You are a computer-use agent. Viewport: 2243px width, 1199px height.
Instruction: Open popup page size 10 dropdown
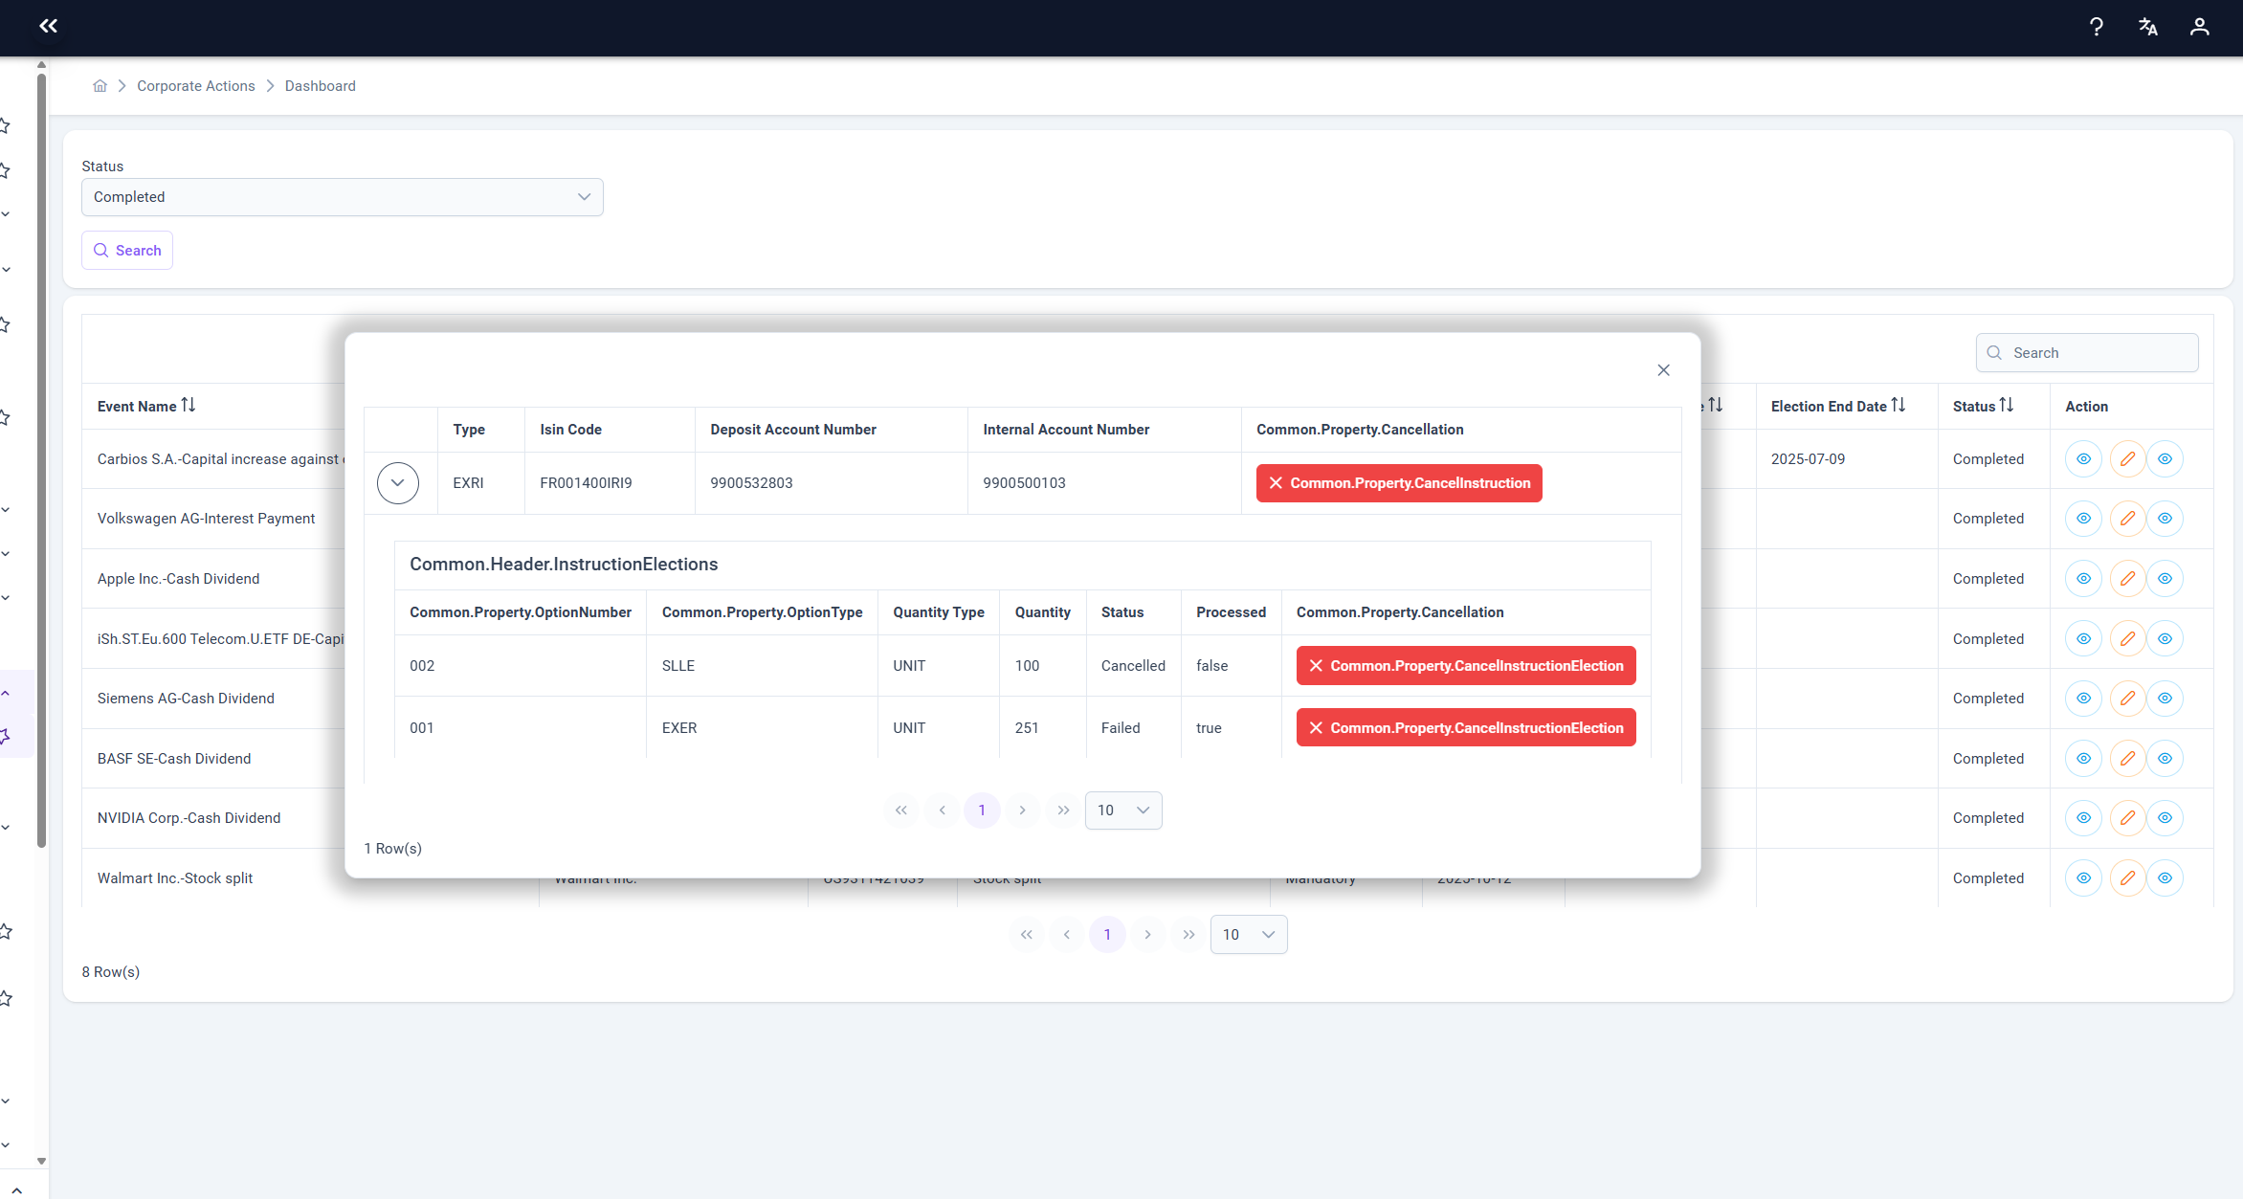point(1123,810)
